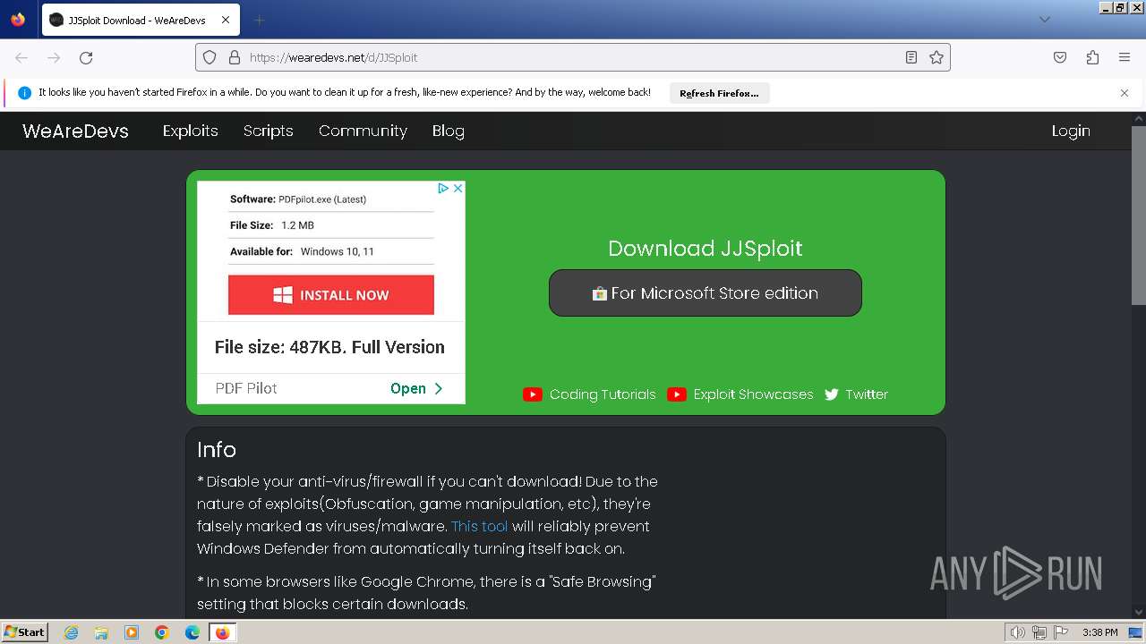Click the site security padlock icon
Screen dimensions: 1146x644
pos(235,57)
